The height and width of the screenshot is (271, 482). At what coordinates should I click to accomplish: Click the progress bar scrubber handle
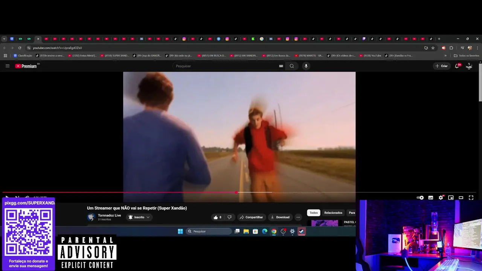point(236,192)
